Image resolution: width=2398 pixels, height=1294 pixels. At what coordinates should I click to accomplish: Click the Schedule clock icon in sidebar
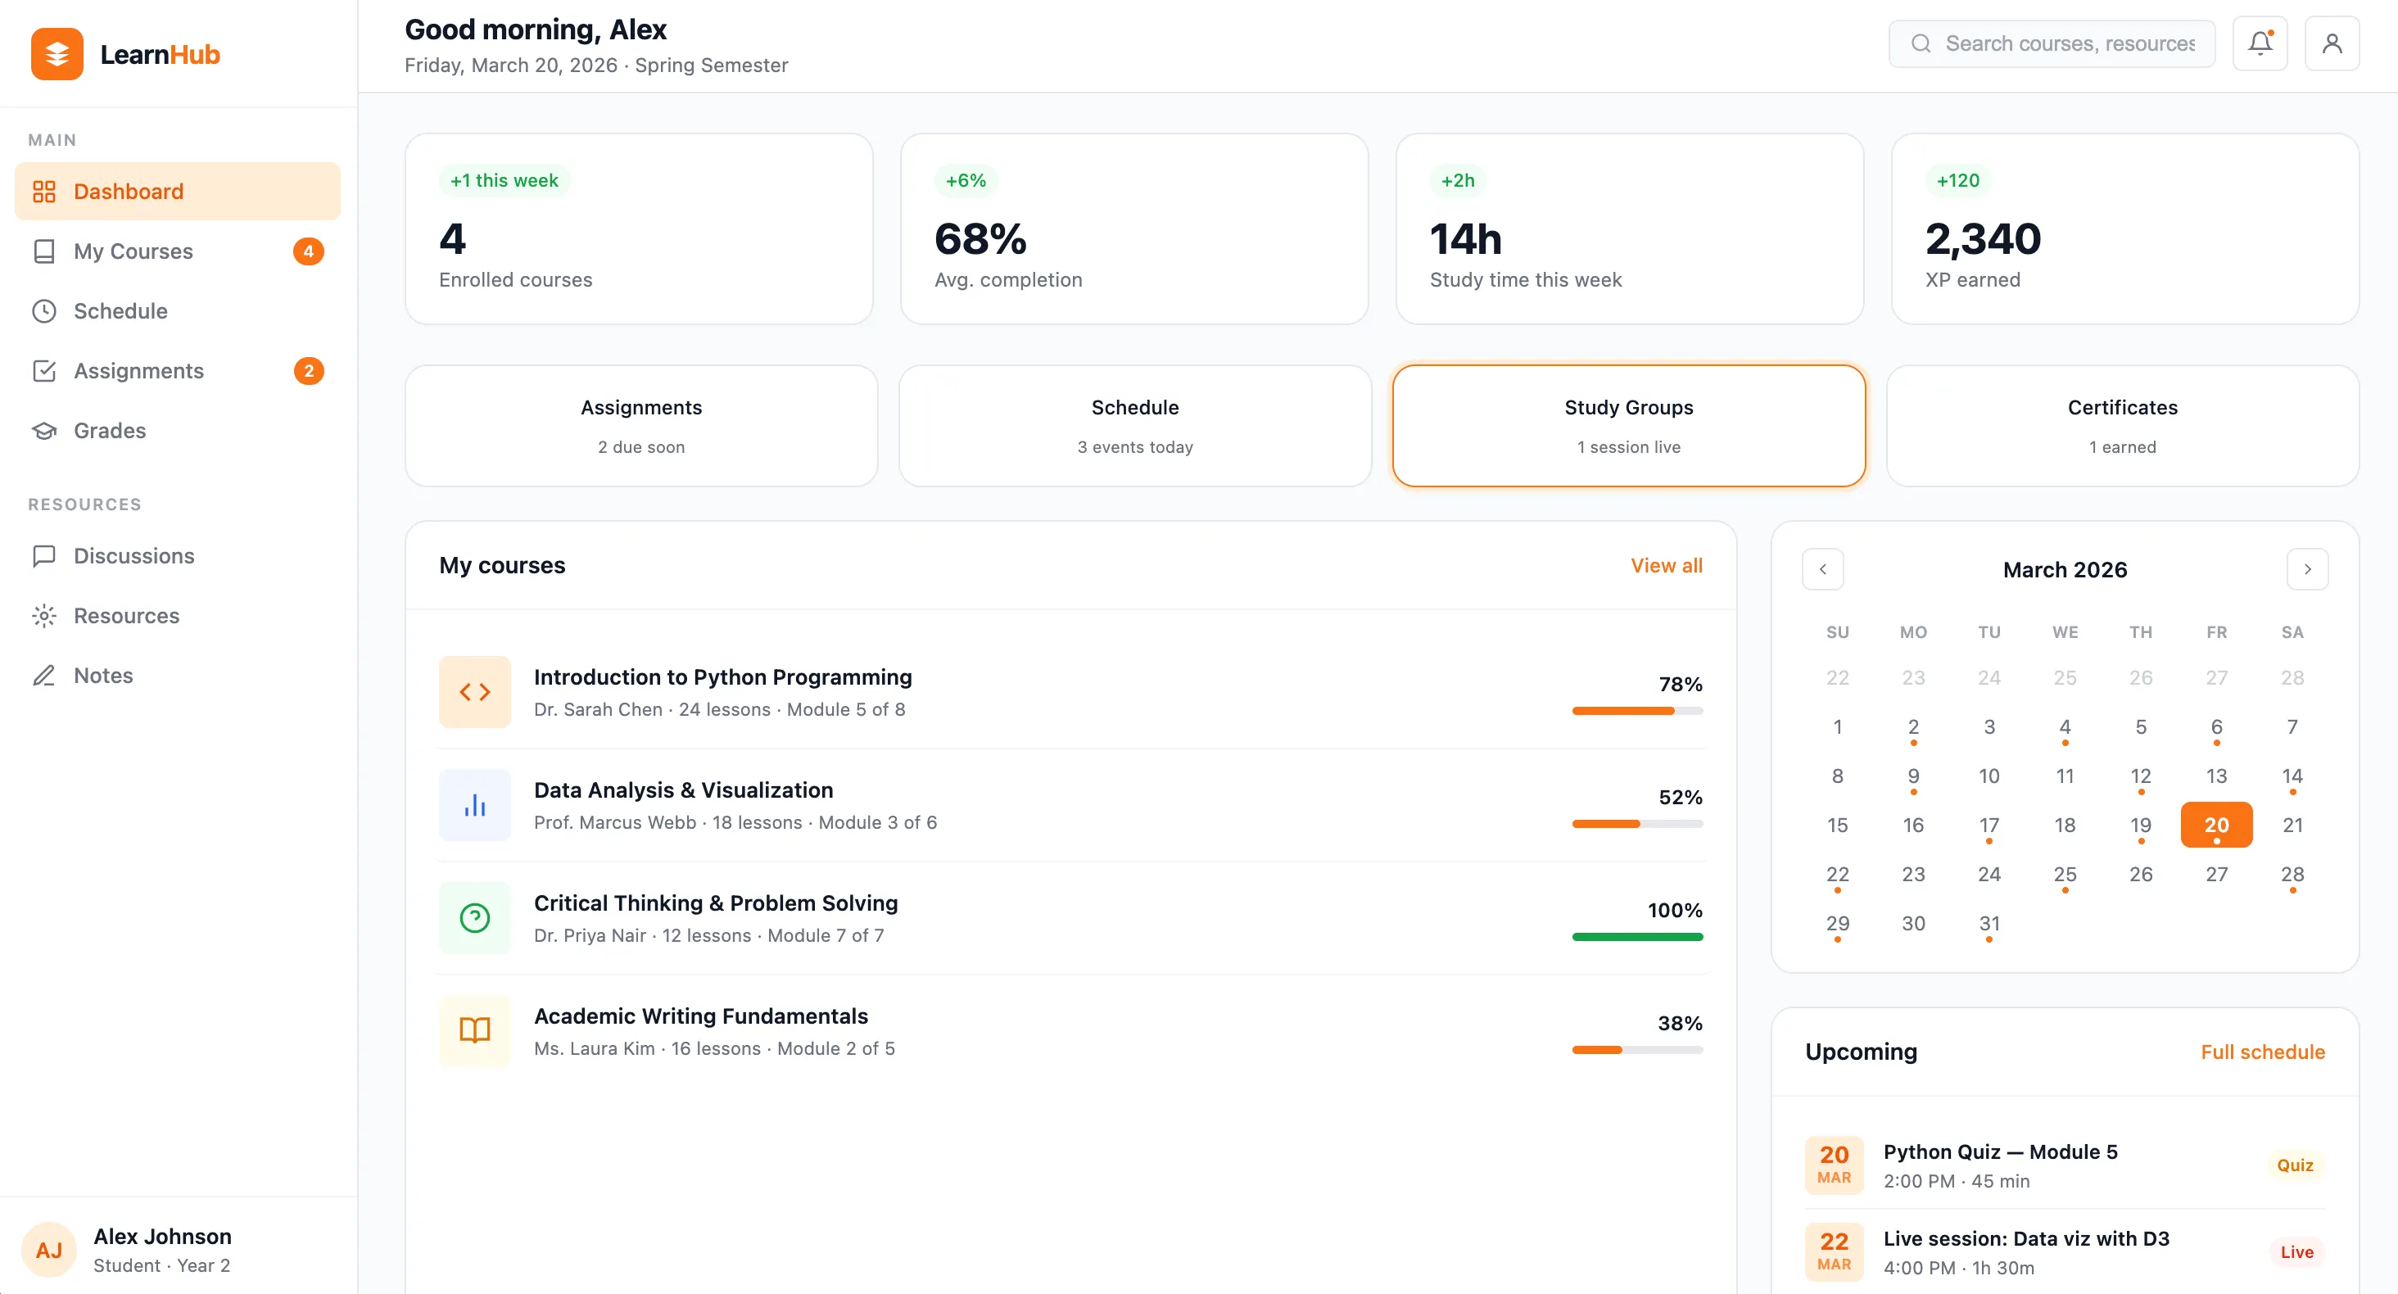43,311
